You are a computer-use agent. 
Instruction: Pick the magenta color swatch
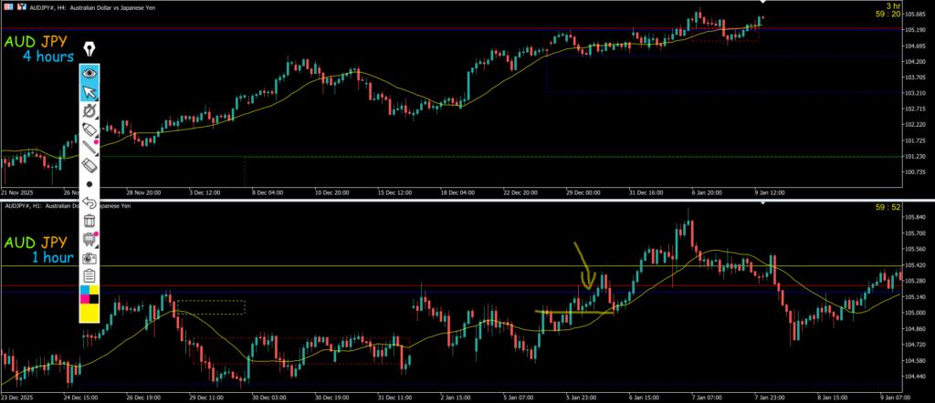click(x=85, y=299)
